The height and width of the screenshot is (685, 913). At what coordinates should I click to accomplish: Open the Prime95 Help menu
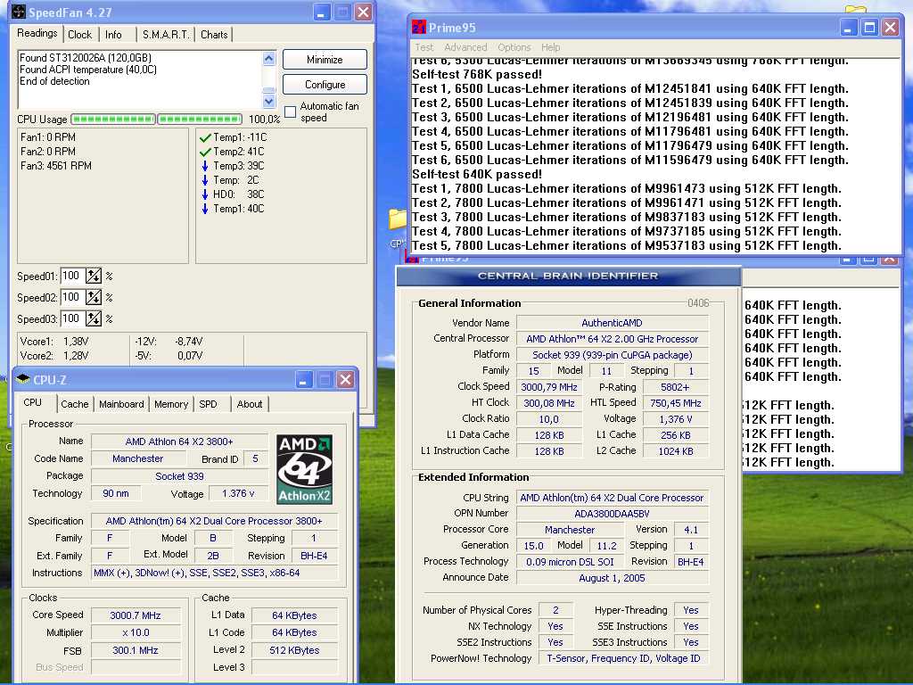tap(550, 47)
